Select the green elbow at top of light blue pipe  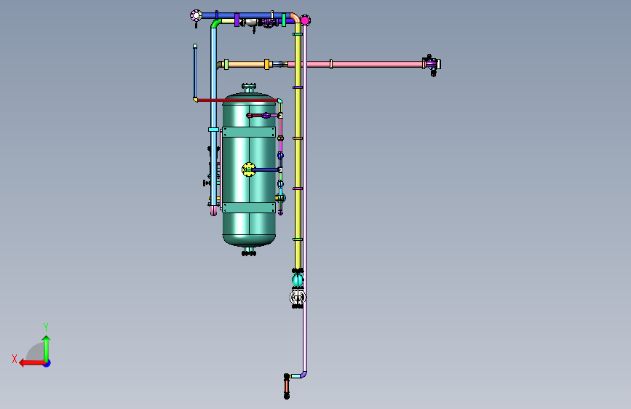click(215, 23)
